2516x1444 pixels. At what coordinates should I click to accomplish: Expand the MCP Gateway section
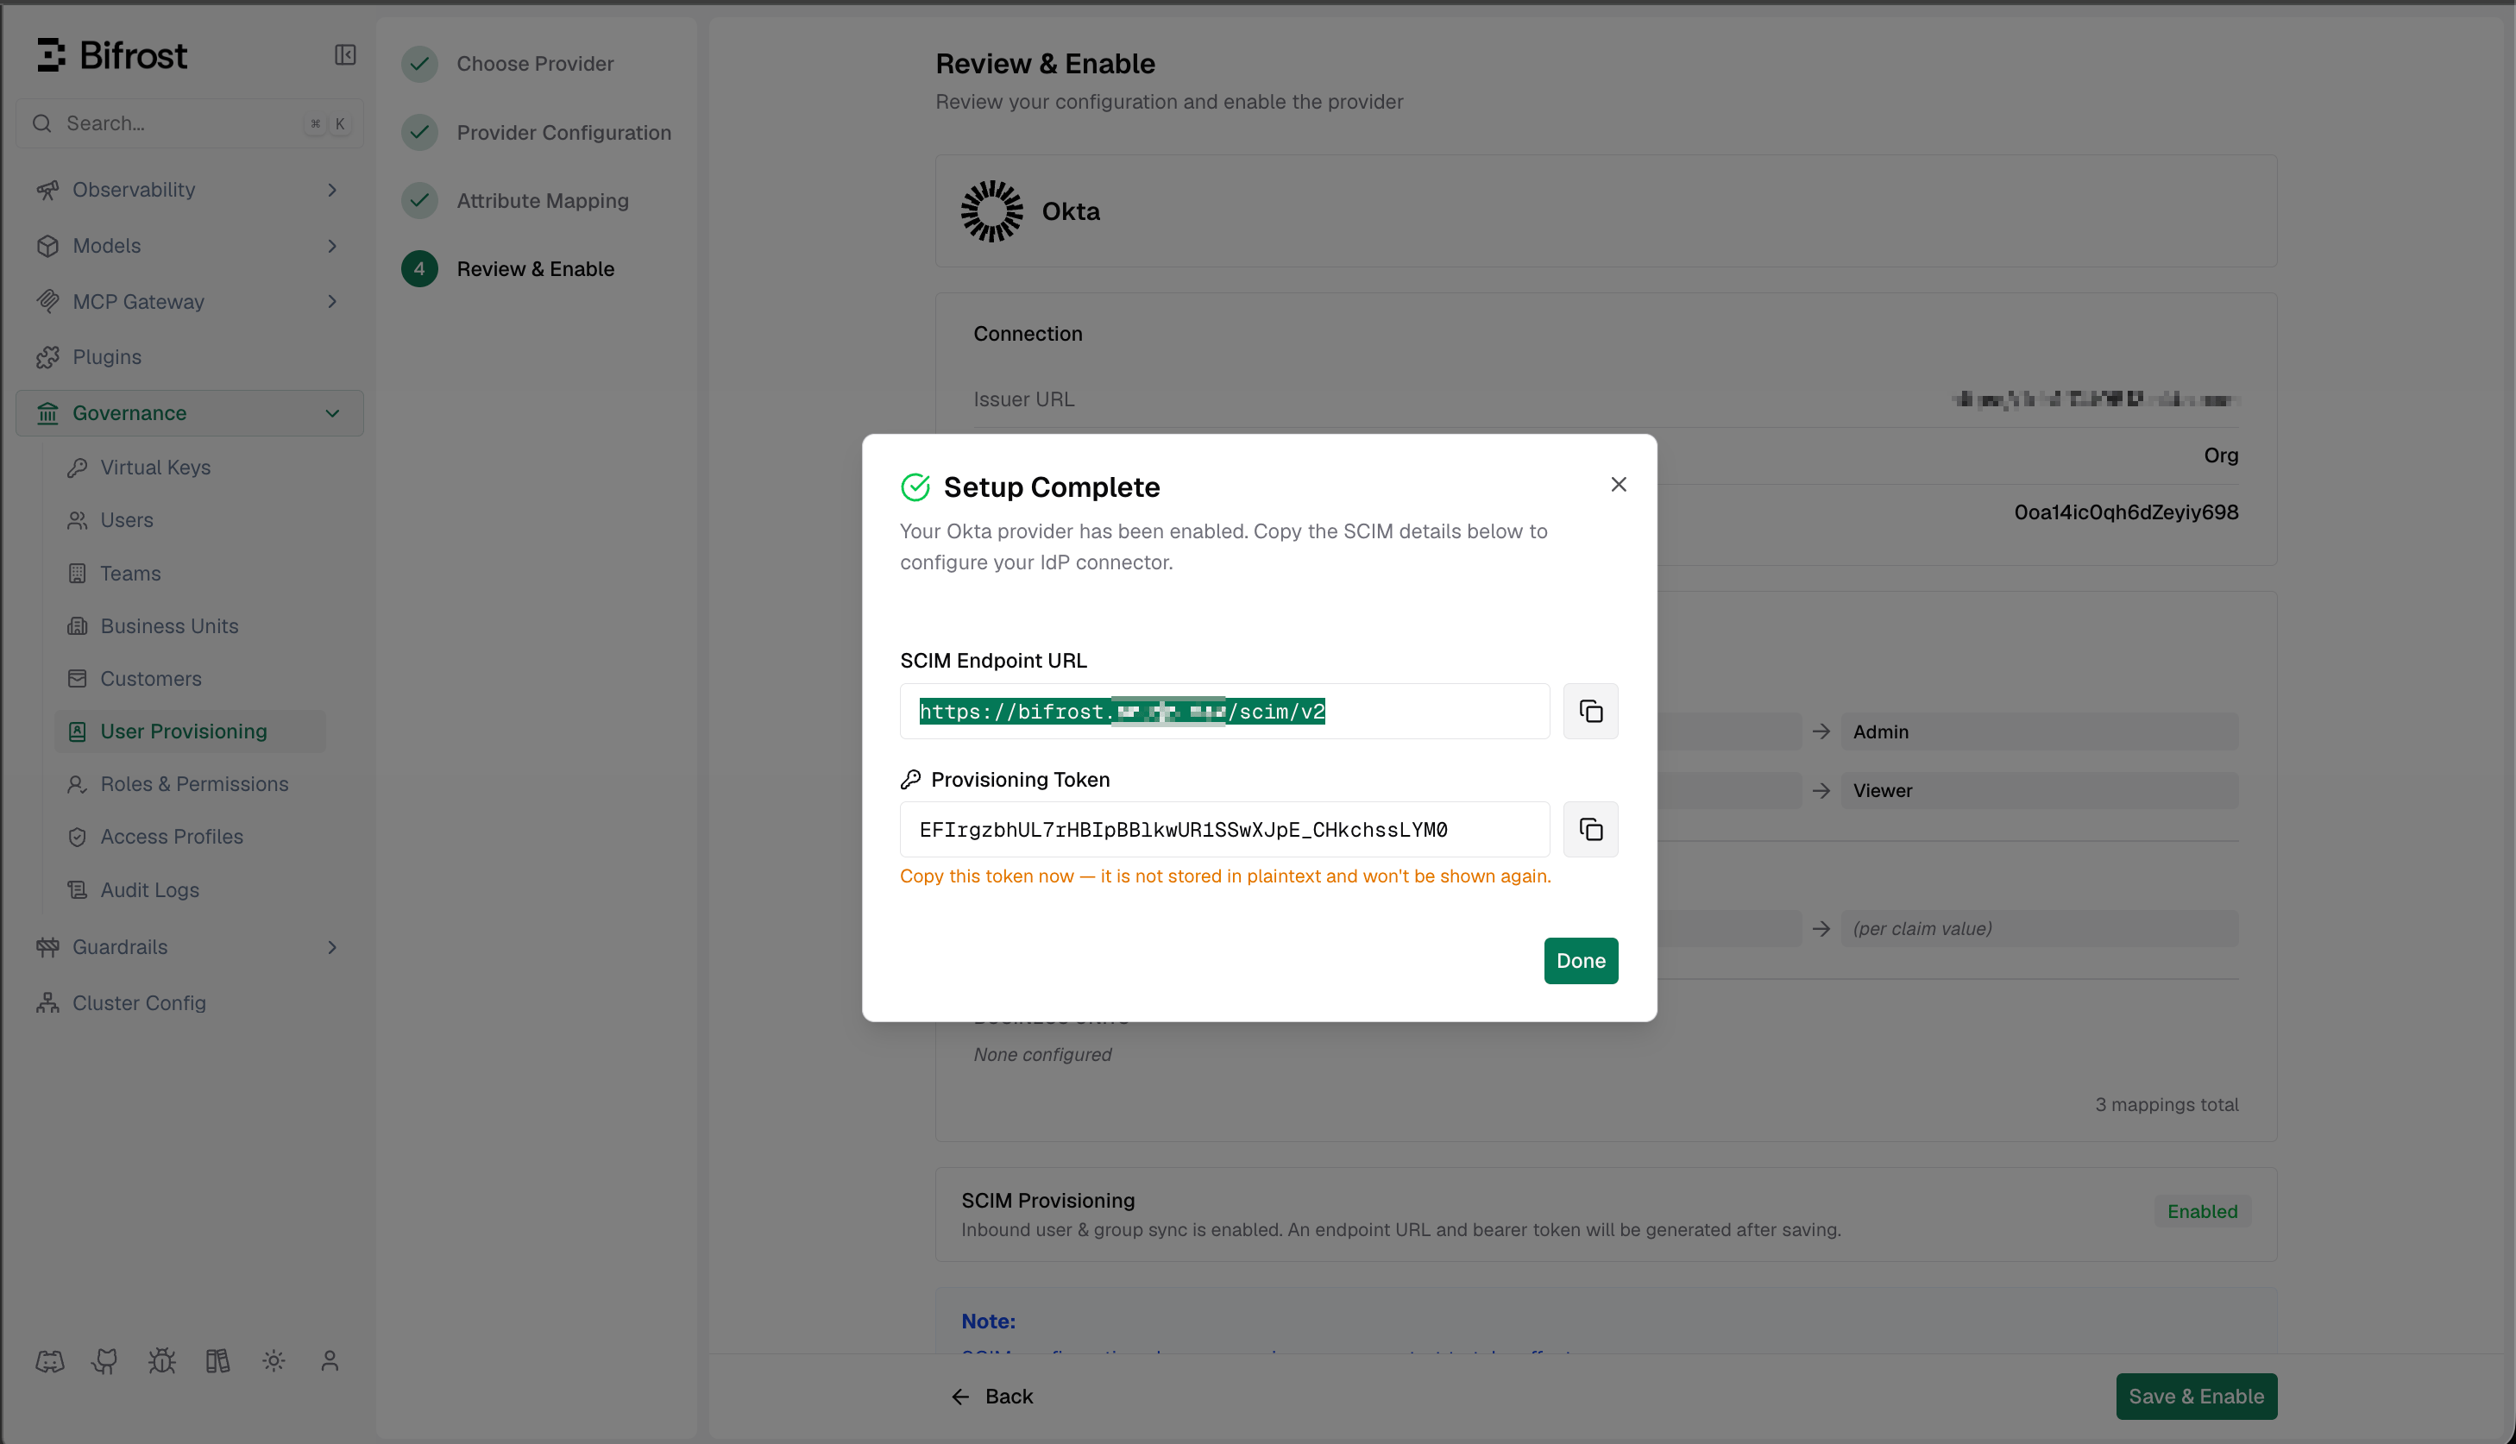tap(190, 302)
